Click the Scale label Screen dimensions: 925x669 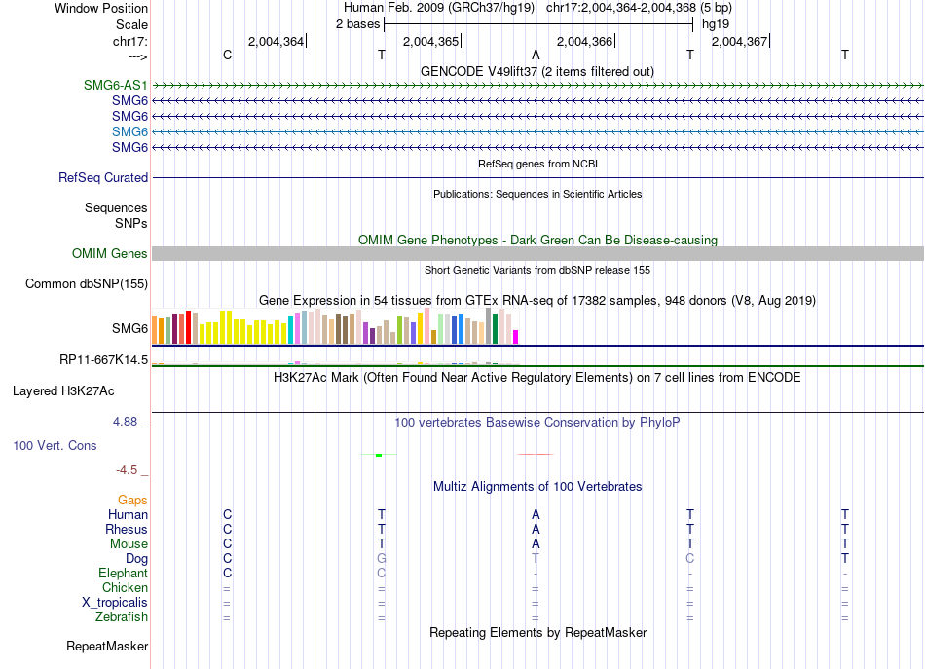tap(132, 24)
